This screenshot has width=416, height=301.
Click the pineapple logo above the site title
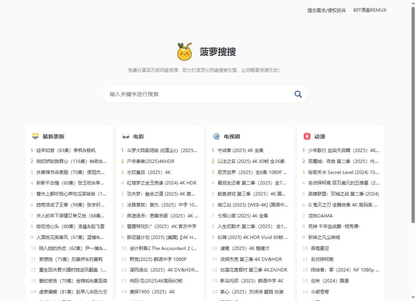(x=185, y=52)
